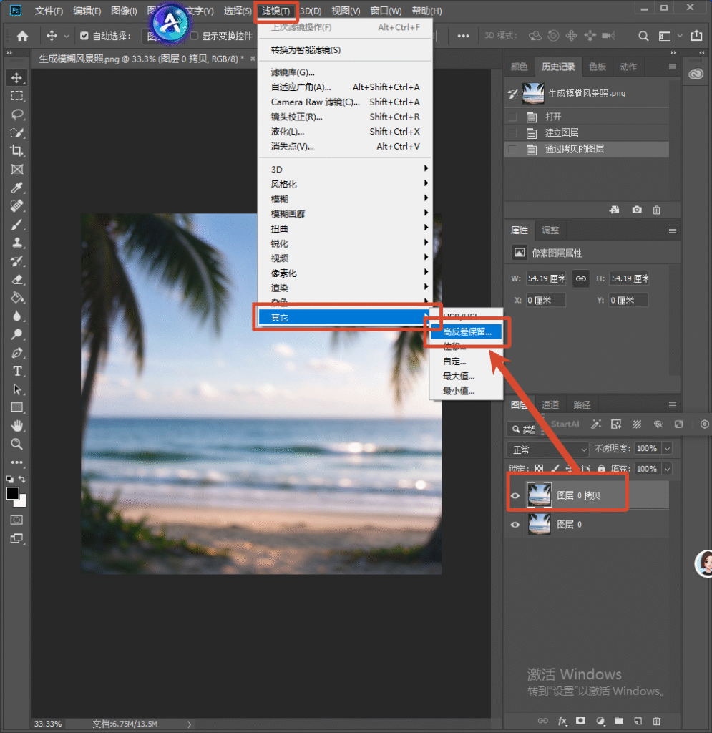Click the black foreground color swatch
This screenshot has height=733, width=712.
pyautogui.click(x=13, y=493)
